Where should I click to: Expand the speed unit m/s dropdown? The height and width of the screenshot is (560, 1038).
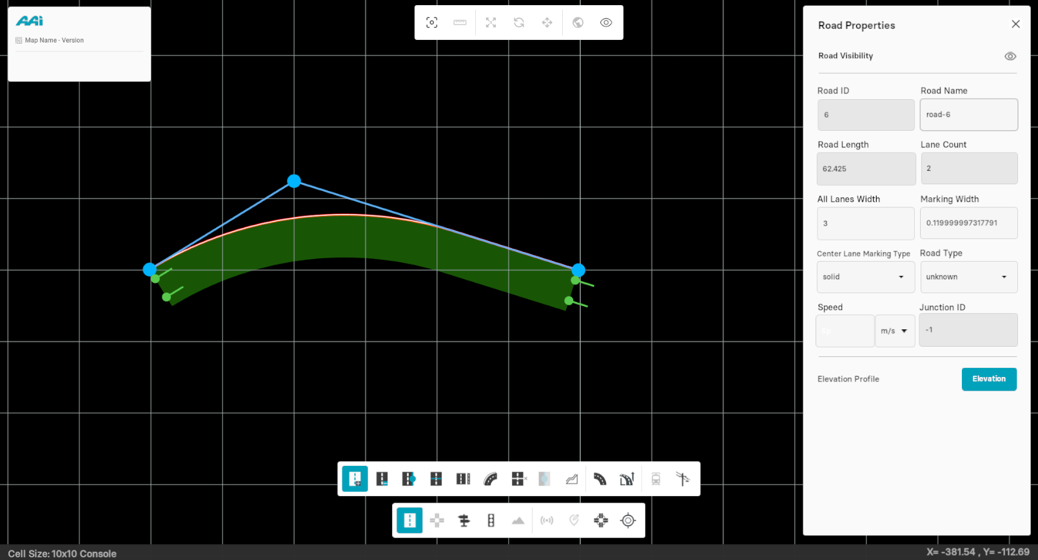tap(894, 331)
